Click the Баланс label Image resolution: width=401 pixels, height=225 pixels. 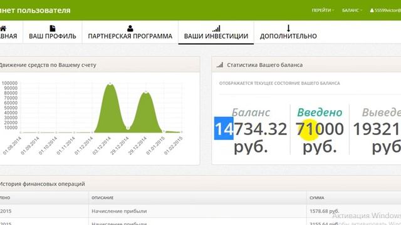tap(251, 112)
